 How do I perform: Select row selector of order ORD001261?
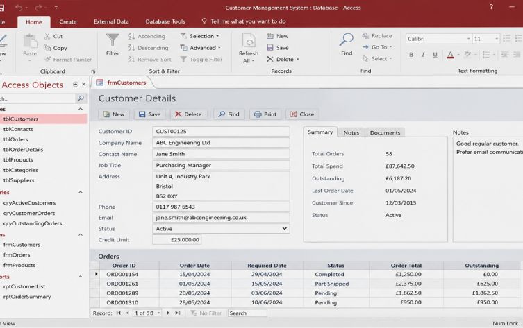pos(95,284)
